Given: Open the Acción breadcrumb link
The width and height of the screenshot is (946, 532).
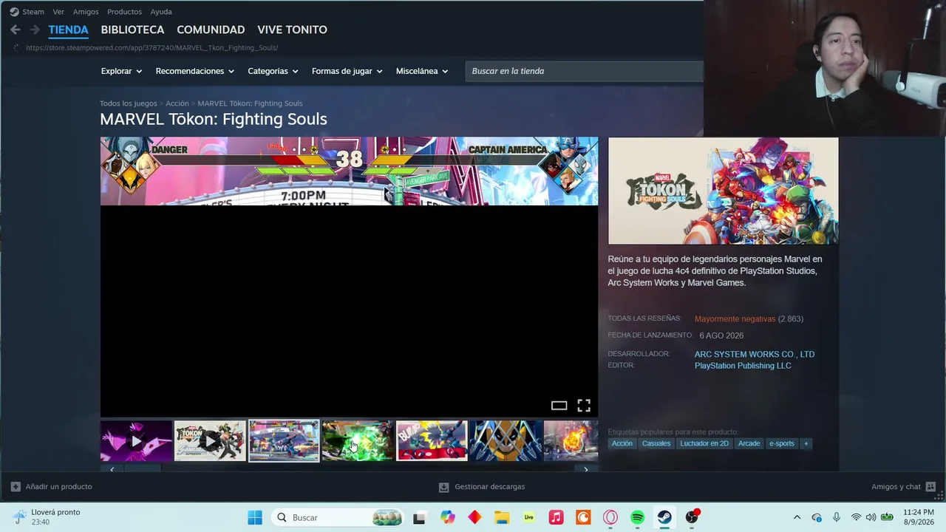Looking at the screenshot, I should pos(177,103).
